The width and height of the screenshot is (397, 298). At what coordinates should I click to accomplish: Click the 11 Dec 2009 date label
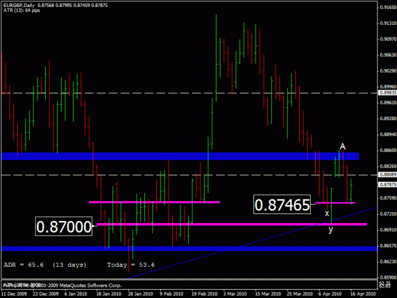pyautogui.click(x=14, y=294)
